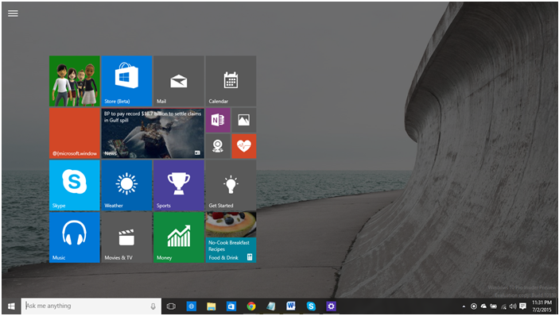Open the Money chart tile

coord(179,237)
